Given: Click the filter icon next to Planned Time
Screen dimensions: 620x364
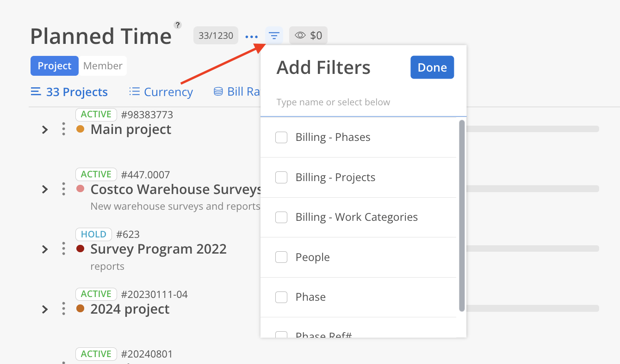Looking at the screenshot, I should coord(274,36).
